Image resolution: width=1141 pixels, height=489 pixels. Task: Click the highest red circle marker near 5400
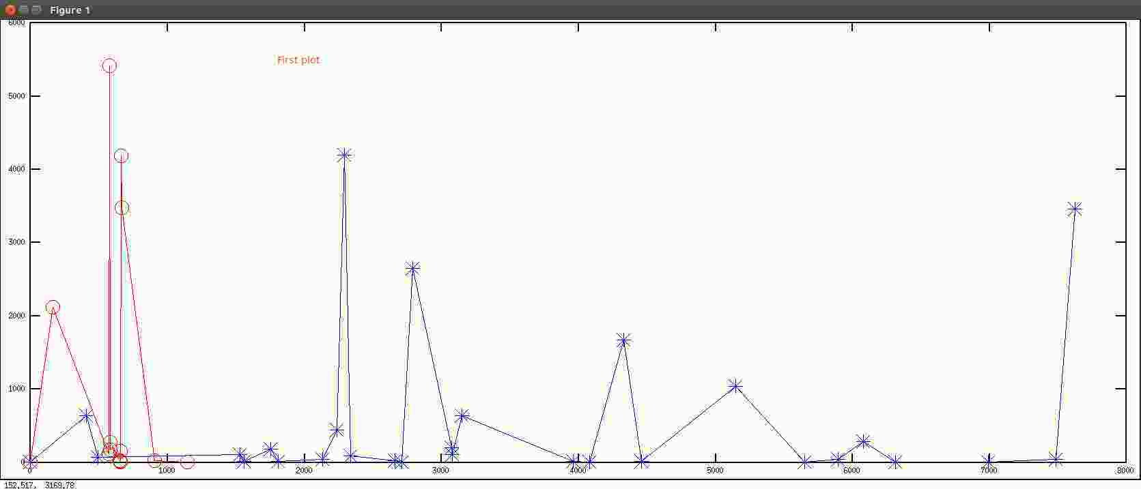pos(109,65)
